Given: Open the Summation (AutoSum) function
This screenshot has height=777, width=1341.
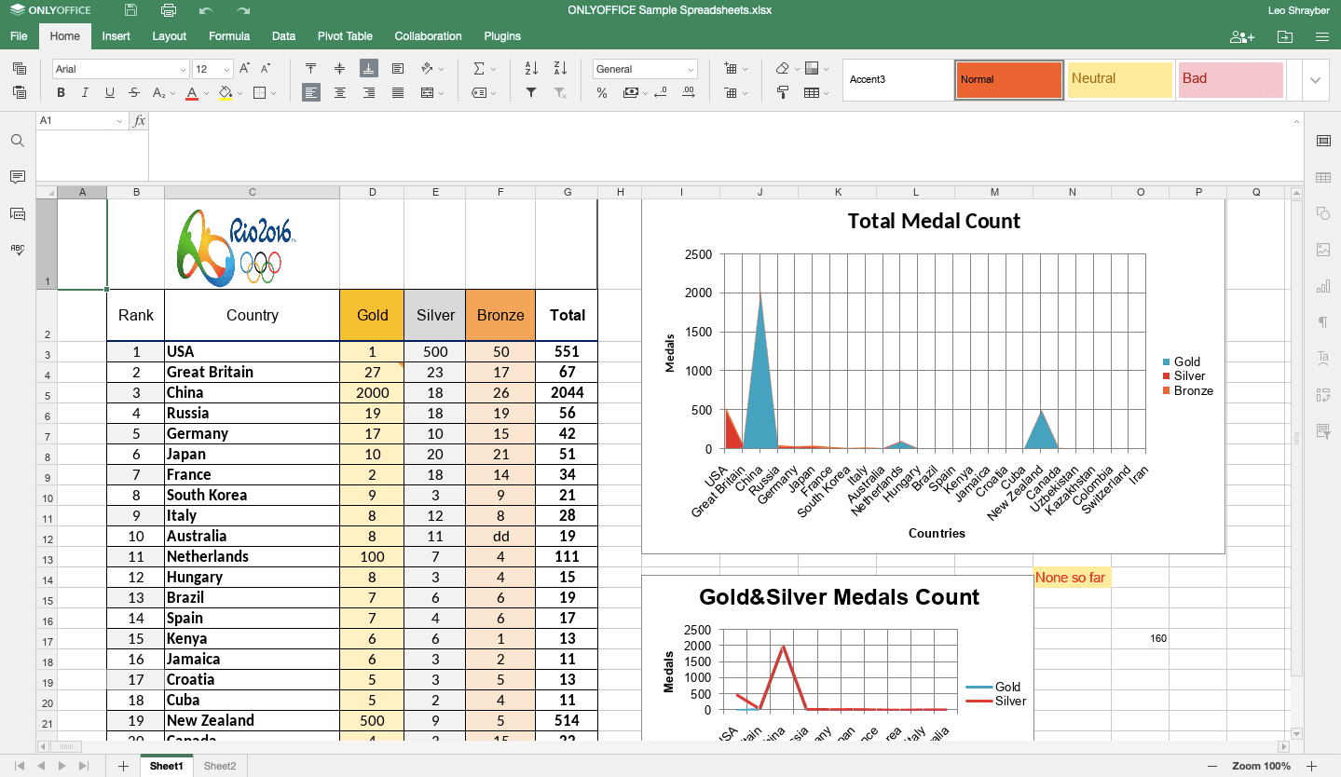Looking at the screenshot, I should (481, 67).
